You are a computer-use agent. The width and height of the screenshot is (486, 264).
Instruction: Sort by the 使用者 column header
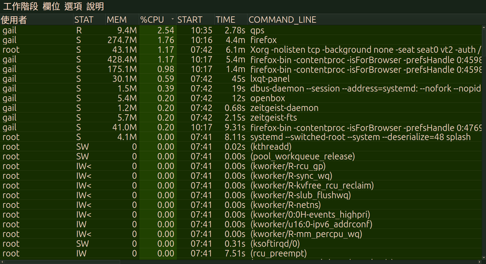[x=14, y=19]
